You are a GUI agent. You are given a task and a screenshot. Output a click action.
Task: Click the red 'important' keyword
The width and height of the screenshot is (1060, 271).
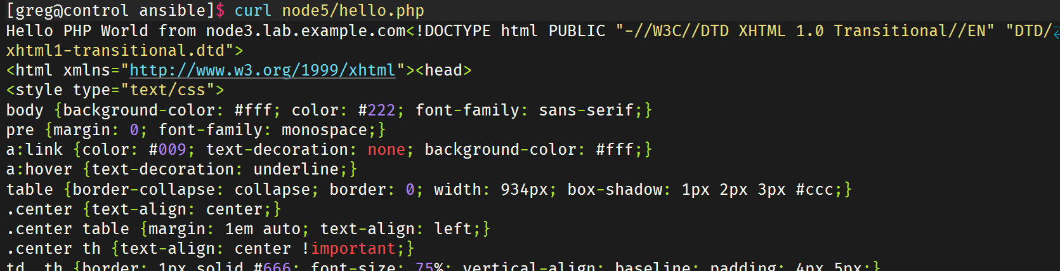353,249
